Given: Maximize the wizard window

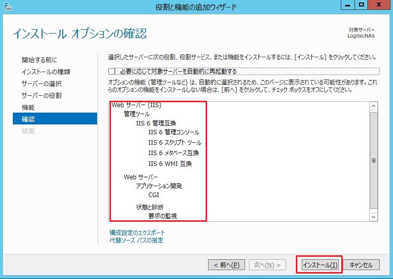Looking at the screenshot, I should coord(361,4).
